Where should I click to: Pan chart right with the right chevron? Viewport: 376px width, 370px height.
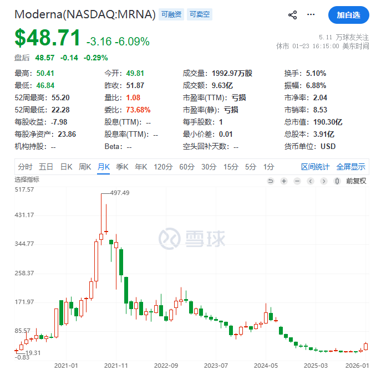click(324, 181)
